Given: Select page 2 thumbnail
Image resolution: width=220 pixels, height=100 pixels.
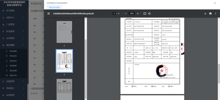Looking at the screenshot, I should click(x=64, y=32).
